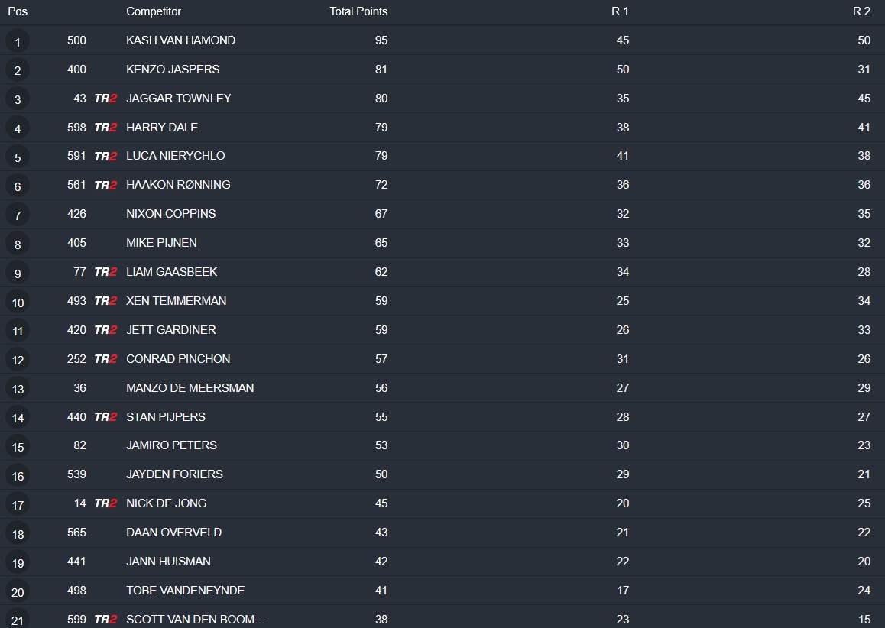Click the Competitor column header
The image size is (885, 628).
[x=154, y=11]
